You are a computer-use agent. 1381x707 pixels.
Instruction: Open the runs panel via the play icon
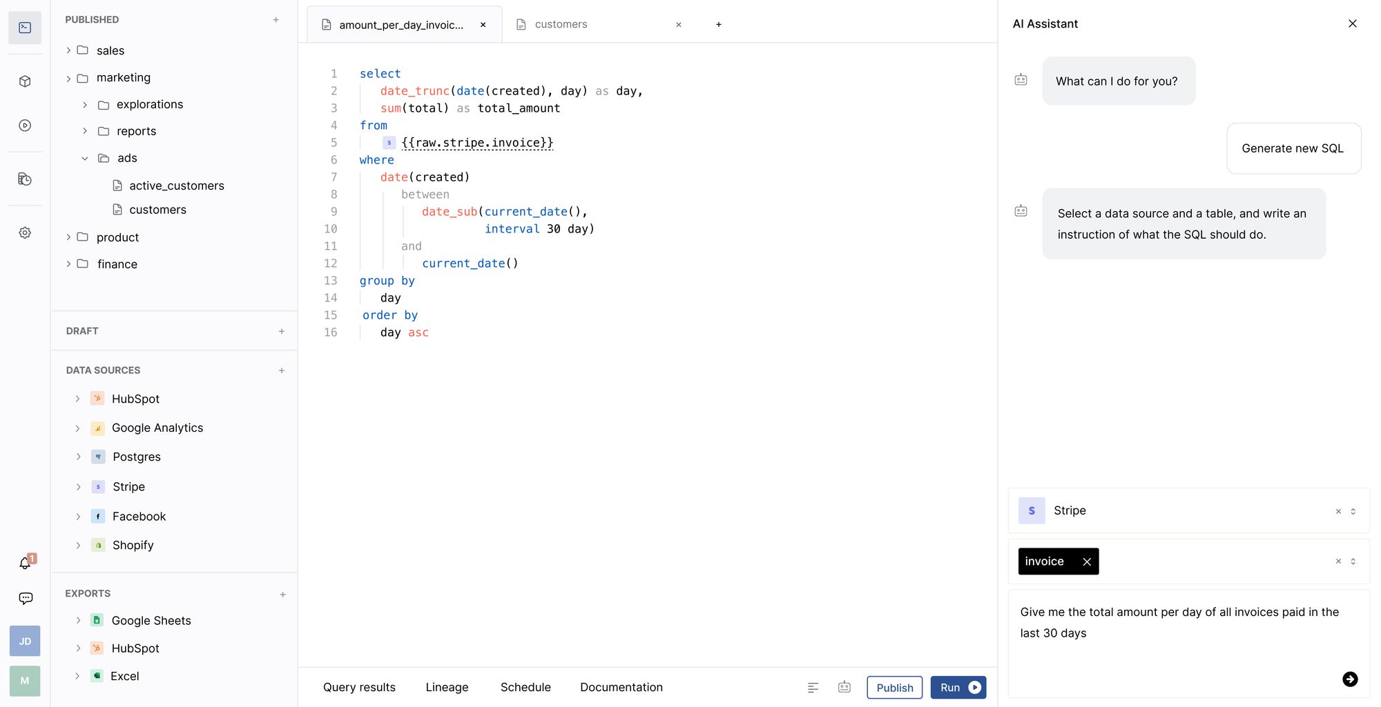click(x=25, y=126)
